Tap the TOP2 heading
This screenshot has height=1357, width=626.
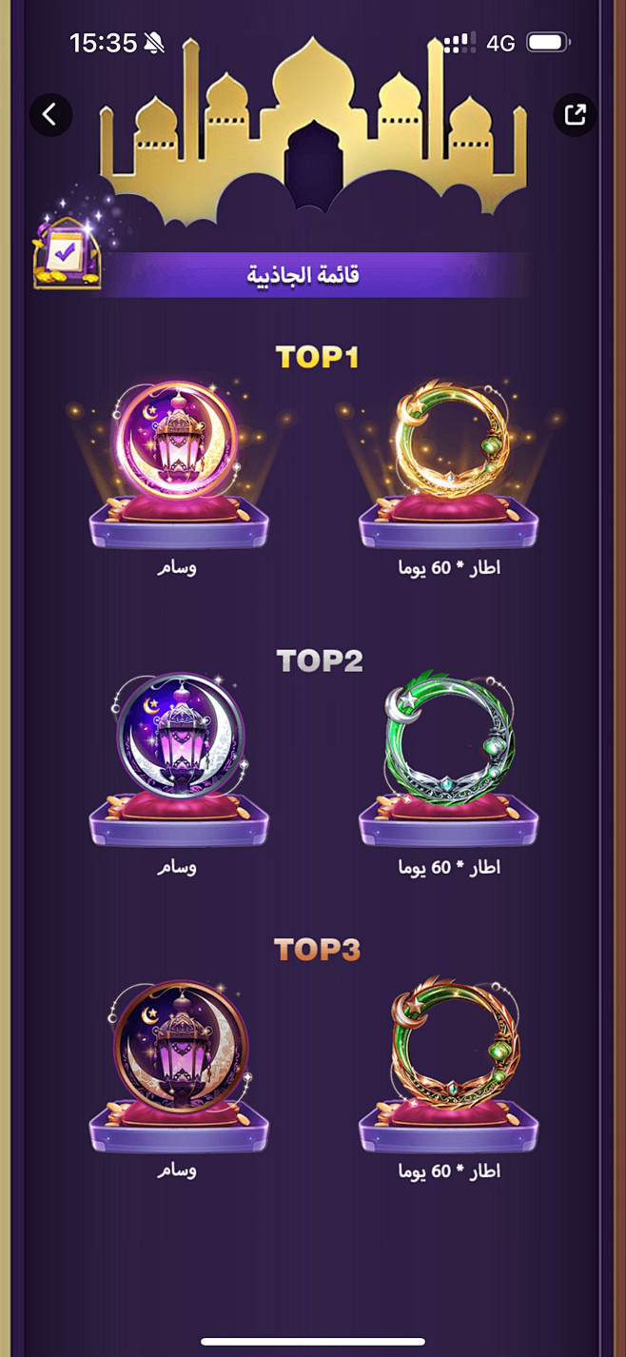319,660
